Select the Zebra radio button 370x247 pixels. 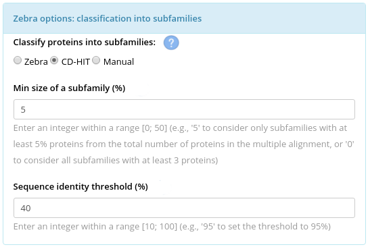(x=18, y=60)
